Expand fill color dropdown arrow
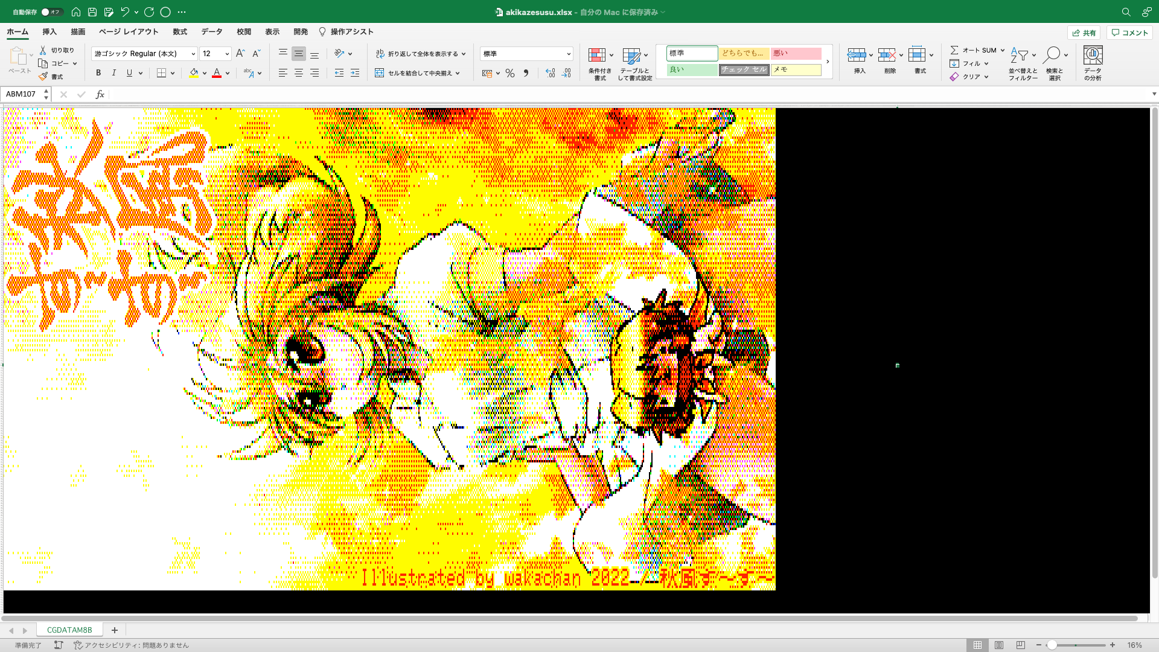Image resolution: width=1159 pixels, height=652 pixels. tap(205, 73)
